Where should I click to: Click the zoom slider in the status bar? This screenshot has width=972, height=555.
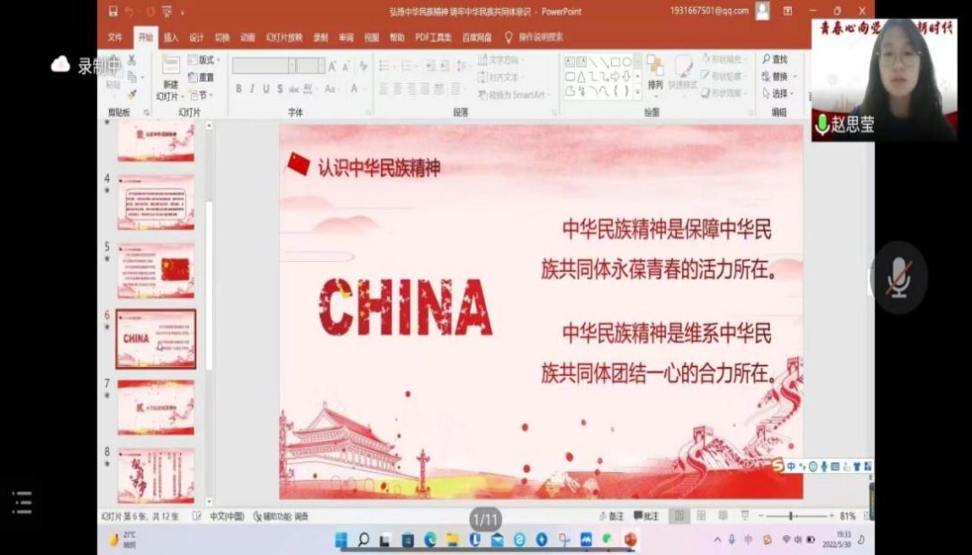(791, 516)
